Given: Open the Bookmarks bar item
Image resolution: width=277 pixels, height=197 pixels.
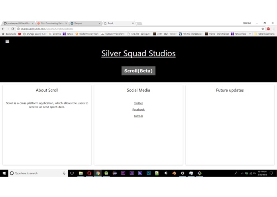Looking at the screenshot, I should 9,34.
